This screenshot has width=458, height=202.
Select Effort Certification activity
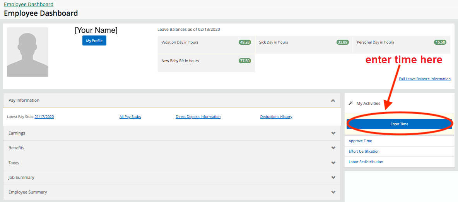click(x=364, y=151)
